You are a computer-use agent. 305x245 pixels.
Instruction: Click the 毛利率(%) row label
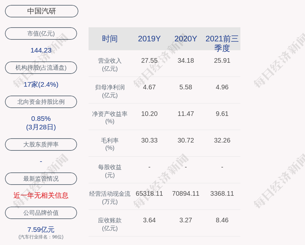(110, 144)
